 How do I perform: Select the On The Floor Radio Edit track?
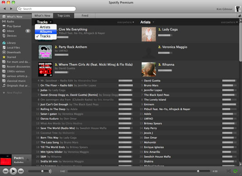coord(57,85)
